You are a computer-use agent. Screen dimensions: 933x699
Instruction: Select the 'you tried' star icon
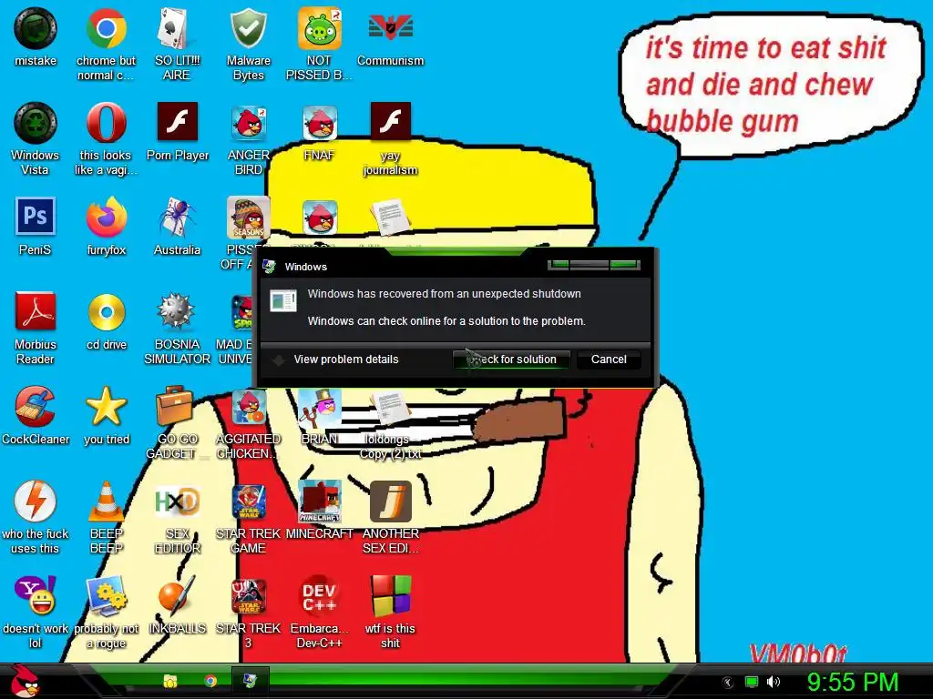pos(106,407)
